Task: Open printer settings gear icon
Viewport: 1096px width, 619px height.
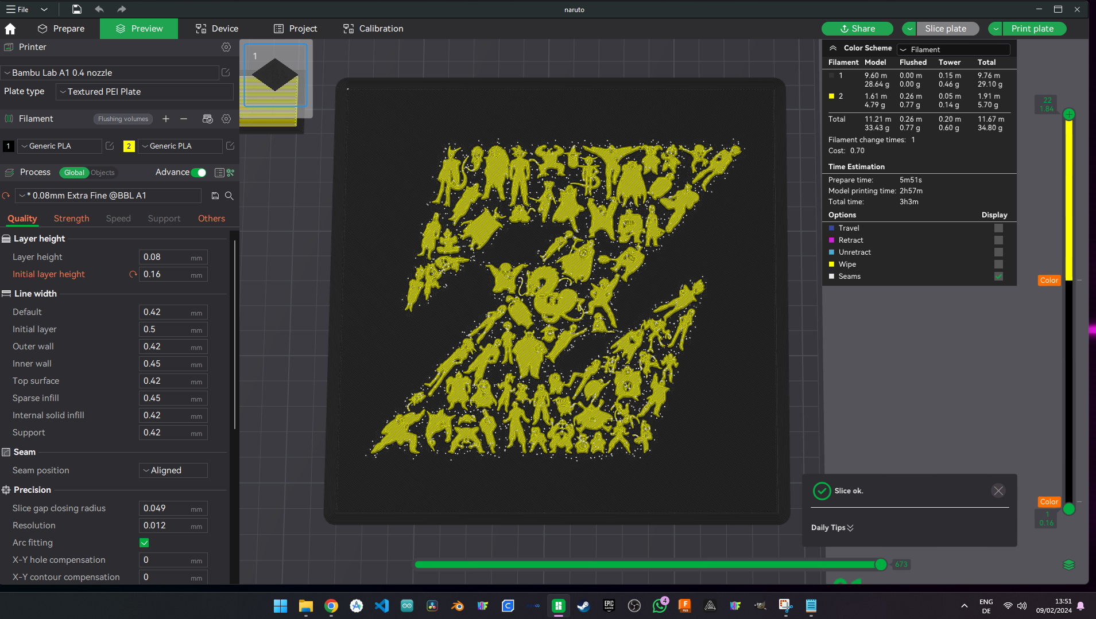Action: [x=226, y=47]
